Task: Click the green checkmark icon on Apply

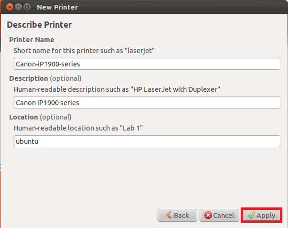Action: click(x=251, y=216)
